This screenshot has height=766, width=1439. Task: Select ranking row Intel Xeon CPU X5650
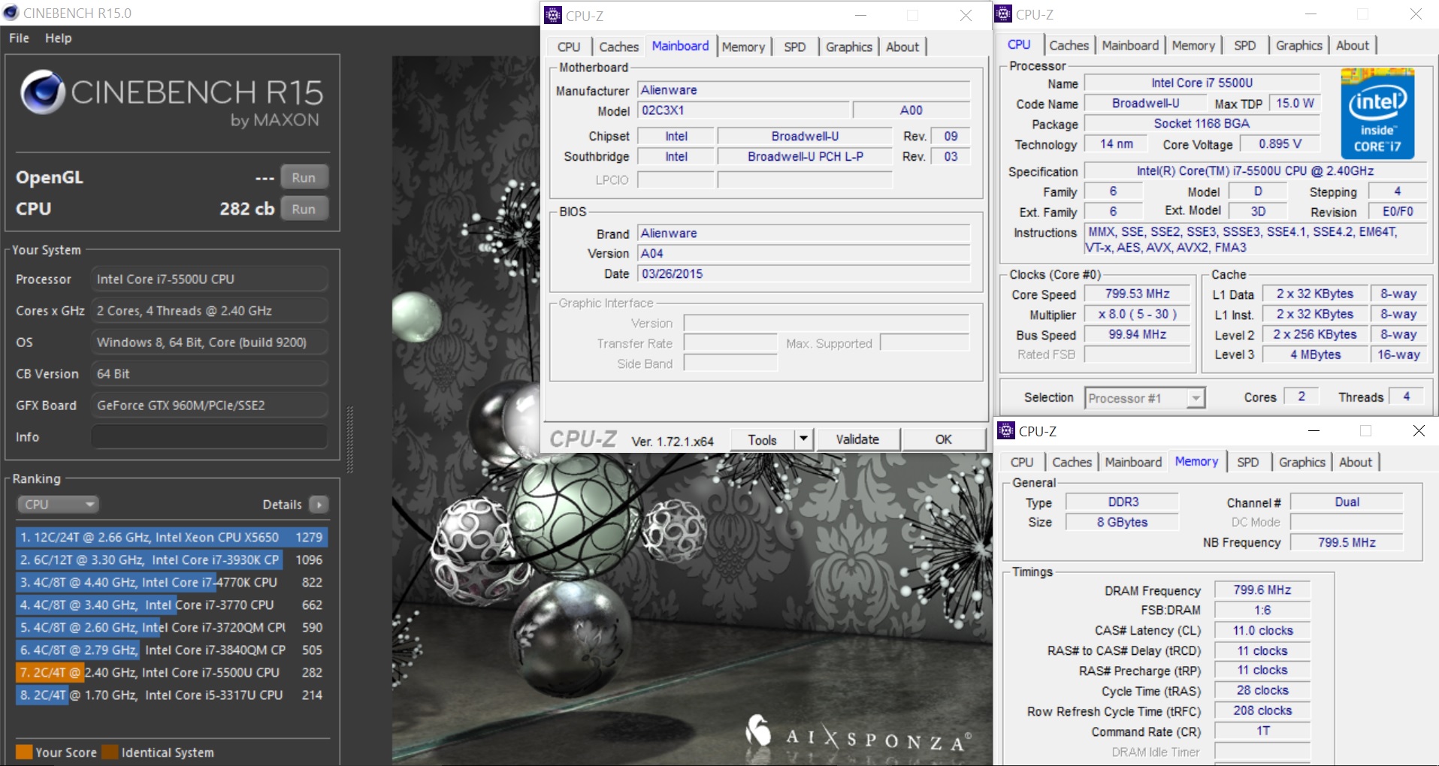171,537
